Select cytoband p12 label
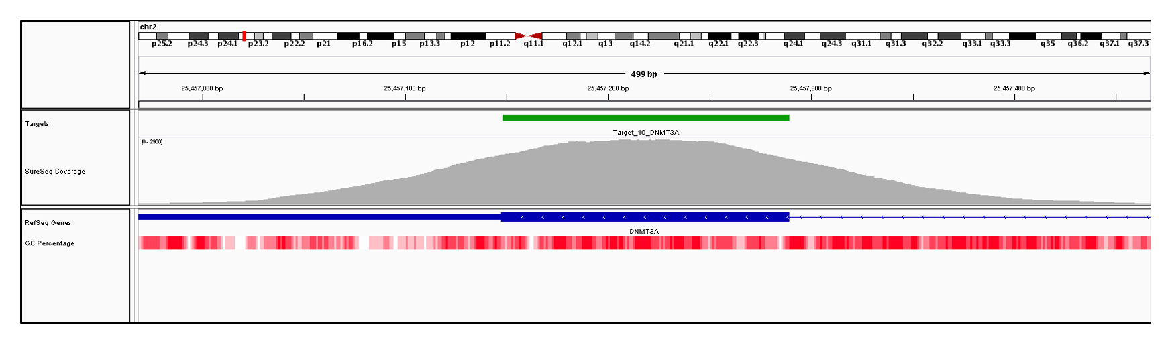Viewport: 1172px width, 343px height. point(468,44)
